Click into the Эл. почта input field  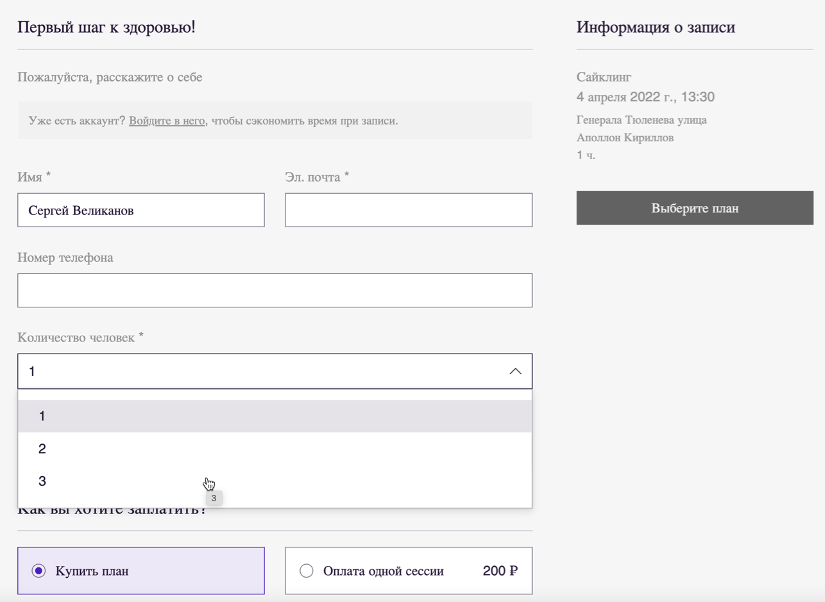(409, 210)
